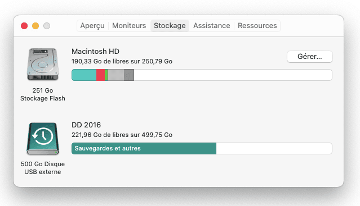Click the DD 2016 Time Machine drive icon
The width and height of the screenshot is (360, 206).
pos(43,139)
